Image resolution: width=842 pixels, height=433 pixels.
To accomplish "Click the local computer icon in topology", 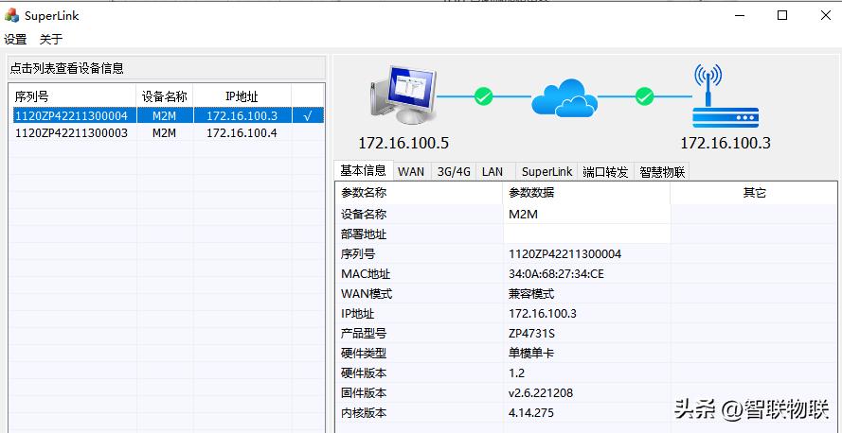I will coord(403,95).
